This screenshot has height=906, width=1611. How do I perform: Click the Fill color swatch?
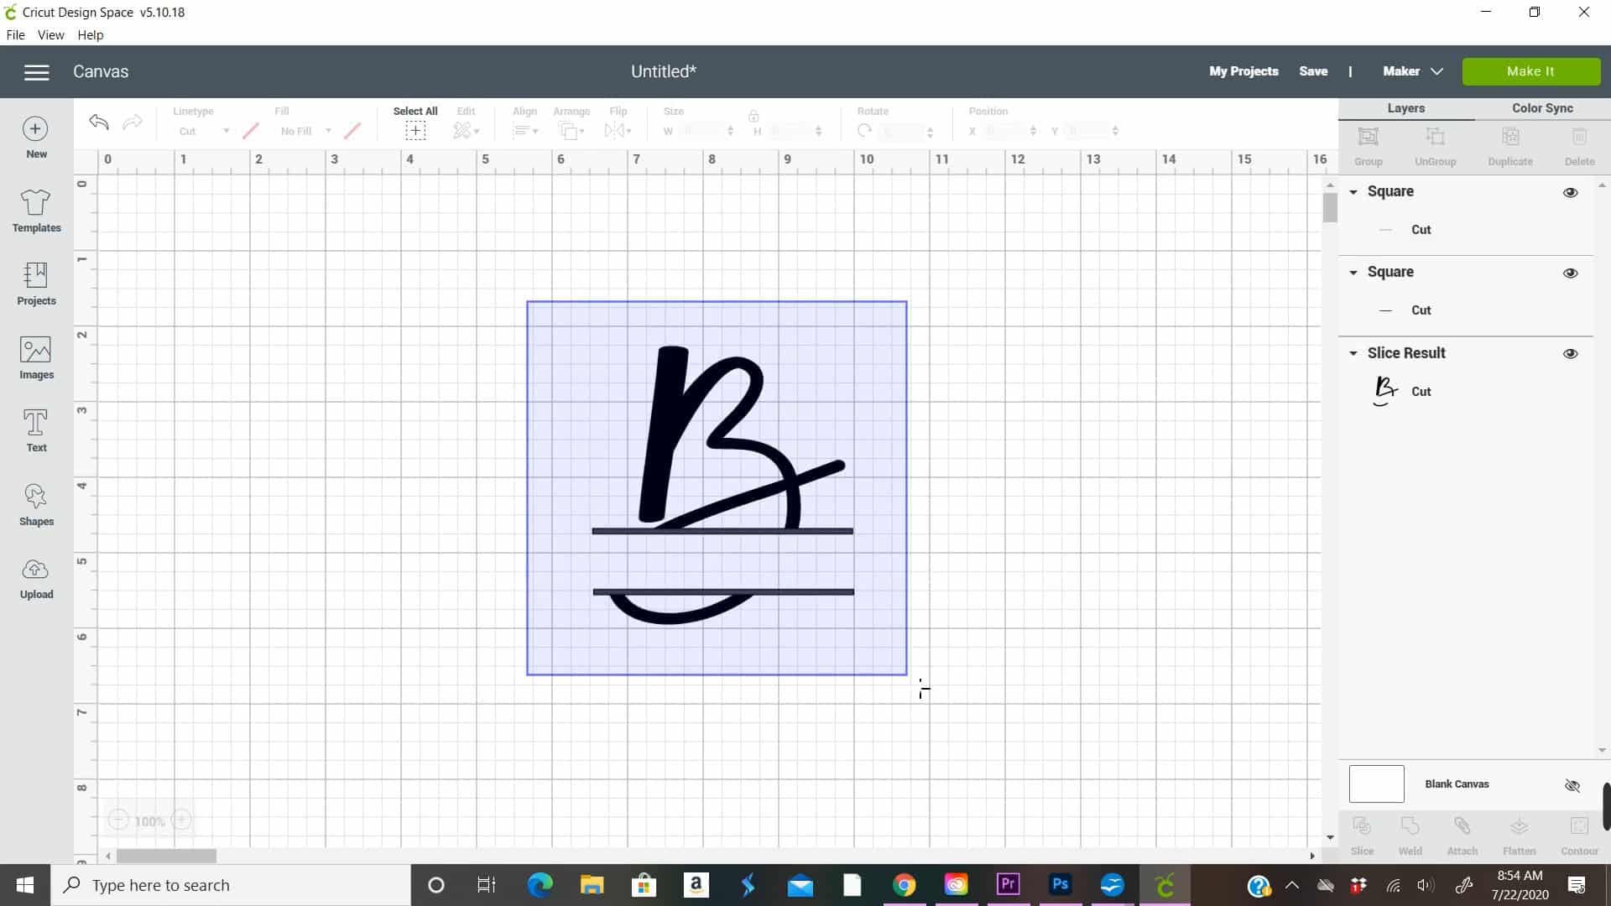(352, 131)
